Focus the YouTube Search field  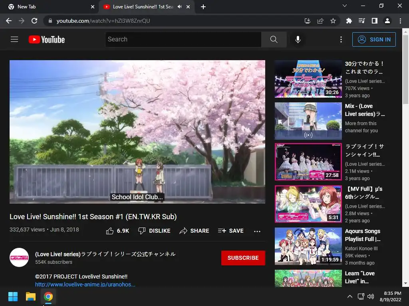183,39
